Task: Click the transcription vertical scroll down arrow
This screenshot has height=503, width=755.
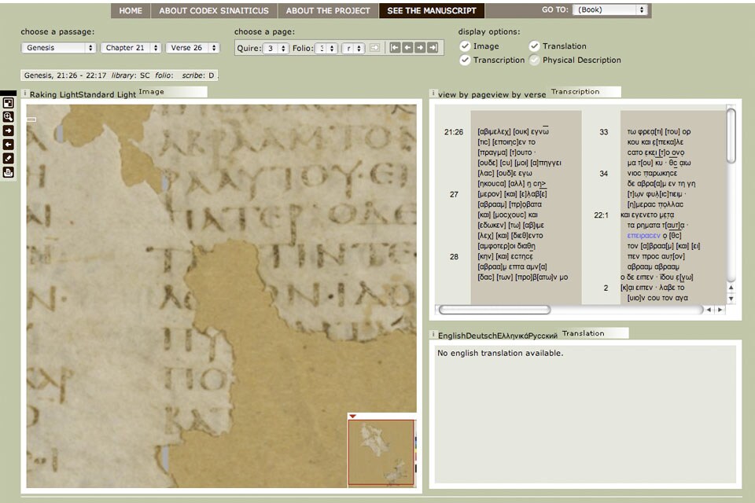Action: point(731,299)
